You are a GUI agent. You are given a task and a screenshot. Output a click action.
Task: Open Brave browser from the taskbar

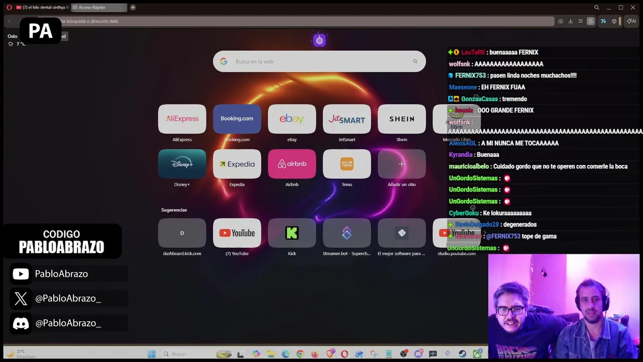330,354
